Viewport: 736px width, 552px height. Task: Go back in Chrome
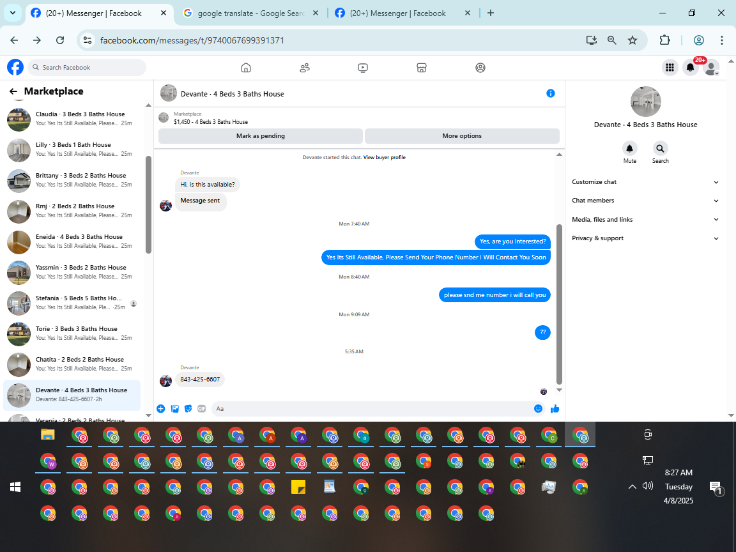[14, 40]
